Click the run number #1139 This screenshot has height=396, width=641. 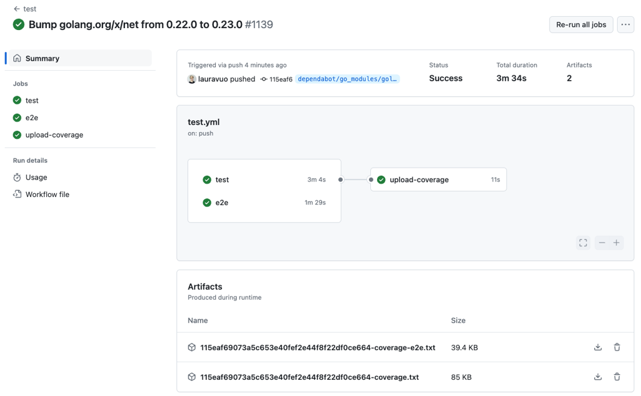[x=259, y=24]
